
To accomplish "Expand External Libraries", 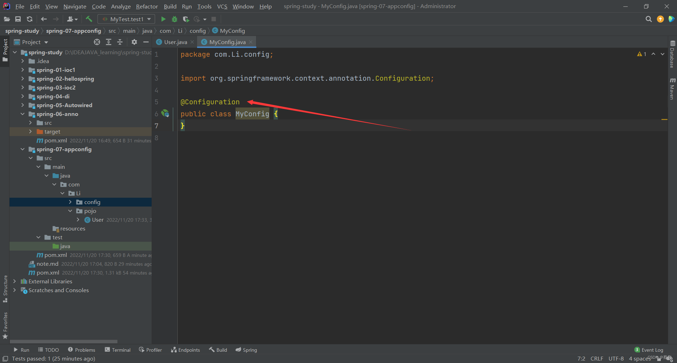I will pyautogui.click(x=14, y=281).
